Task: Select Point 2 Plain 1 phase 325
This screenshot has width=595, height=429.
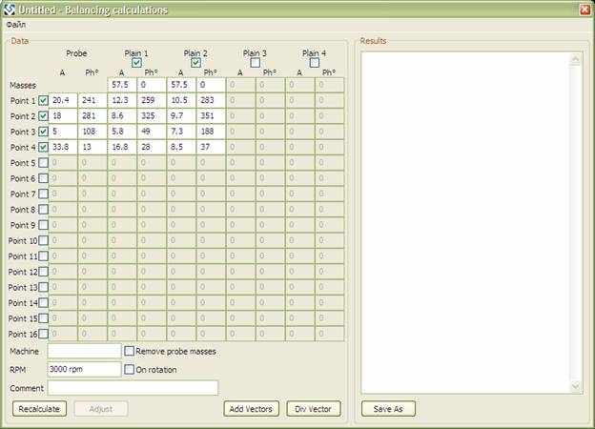Action: 152,115
